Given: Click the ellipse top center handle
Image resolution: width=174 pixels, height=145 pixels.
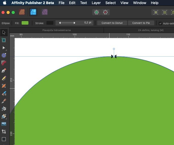Looking at the screenshot, I should tap(114, 56).
